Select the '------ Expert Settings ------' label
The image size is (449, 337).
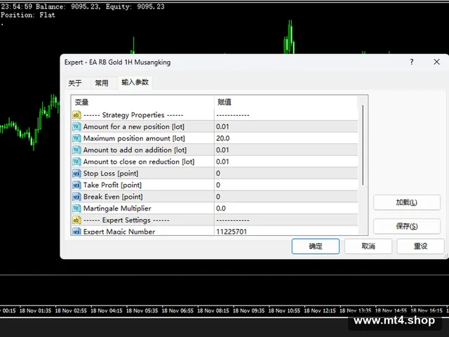126,220
